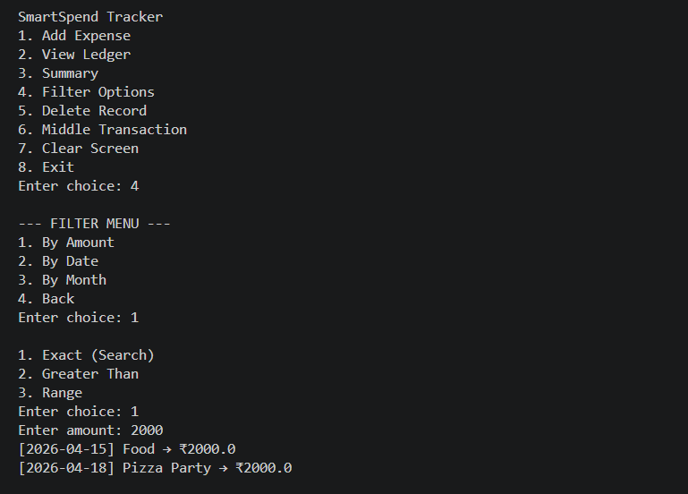The image size is (688, 494).
Task: Select the Add Expense menu line
Action: click(74, 36)
